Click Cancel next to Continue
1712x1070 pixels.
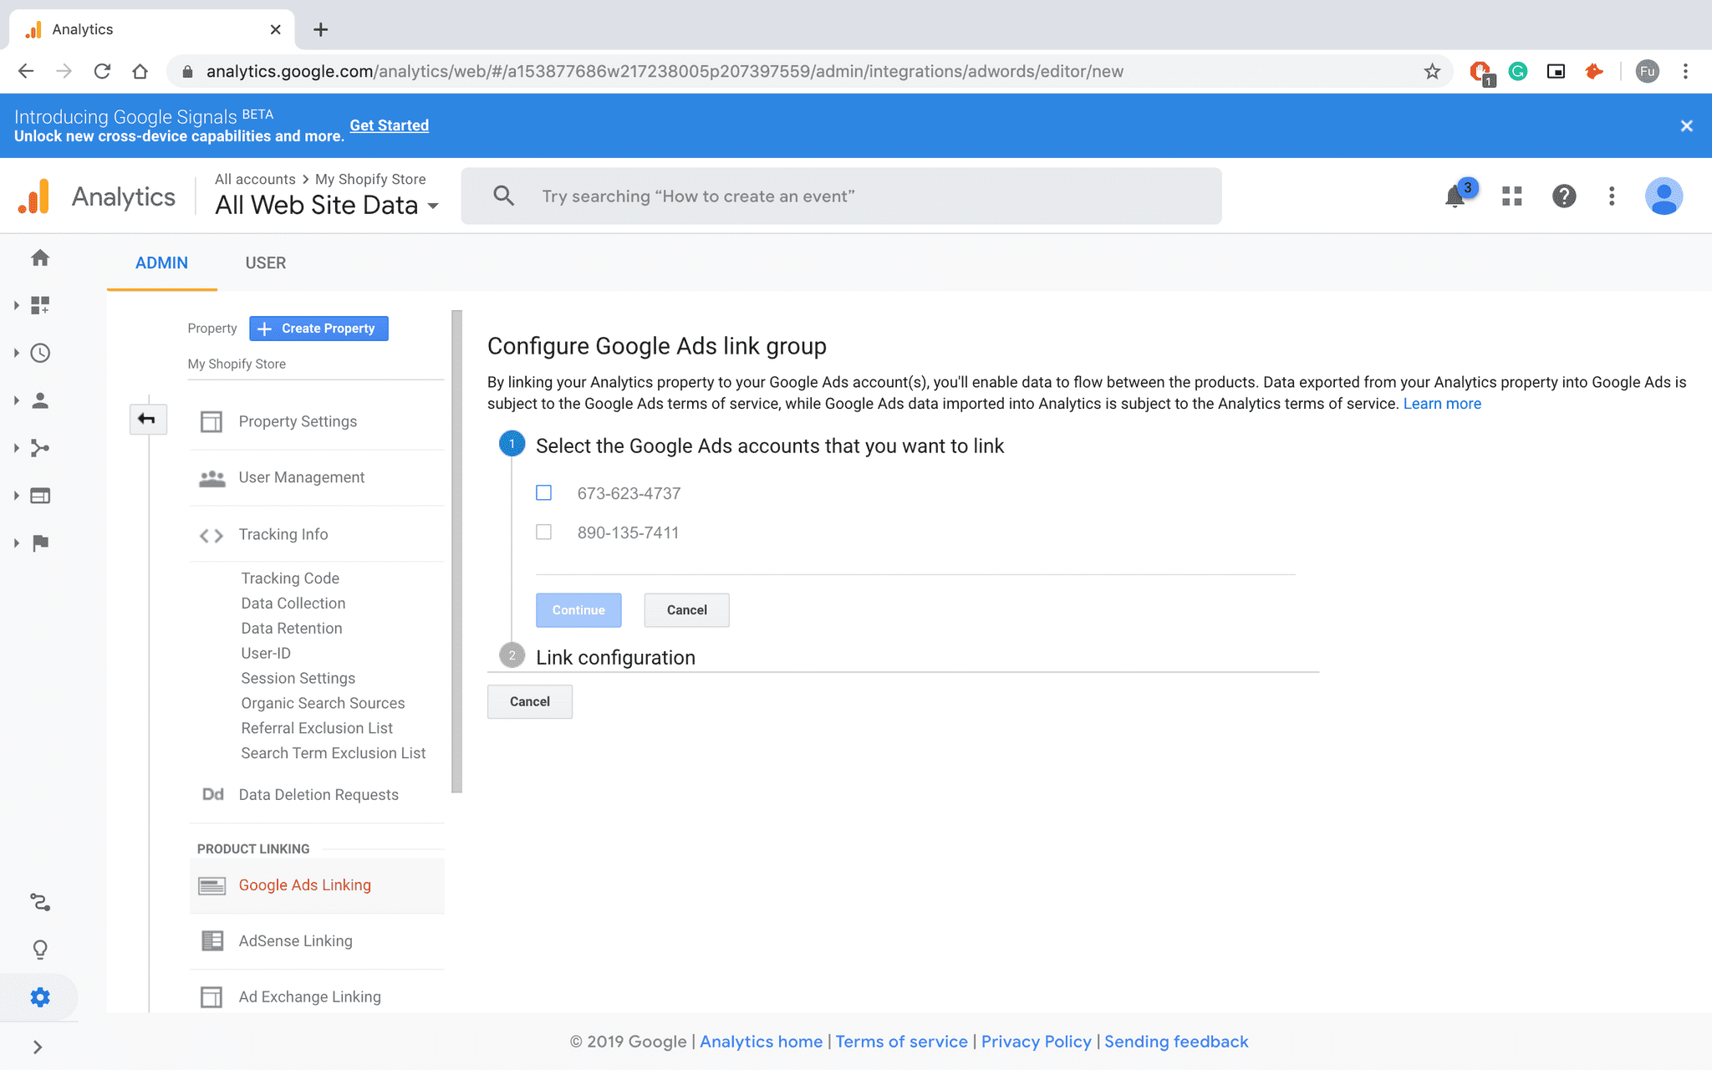[x=686, y=610]
